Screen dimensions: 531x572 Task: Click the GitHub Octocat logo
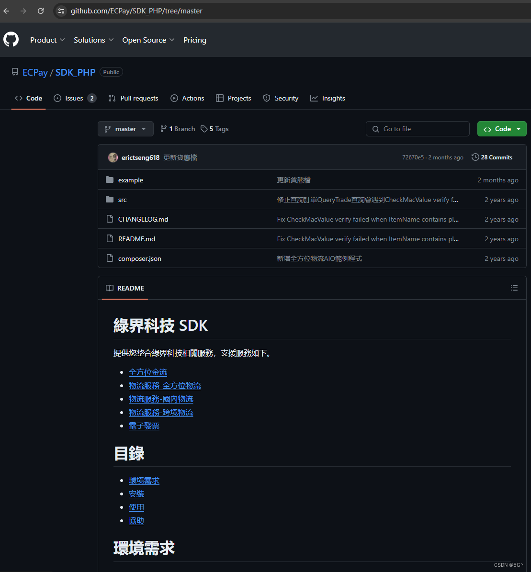click(x=11, y=39)
